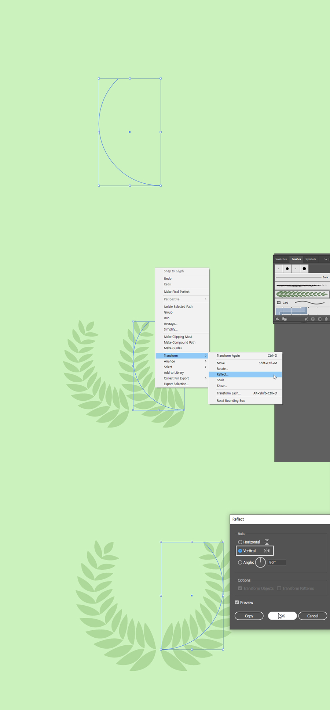This screenshot has width=330, height=710.
Task: Choose the green leaf art brush
Action: coord(302,294)
